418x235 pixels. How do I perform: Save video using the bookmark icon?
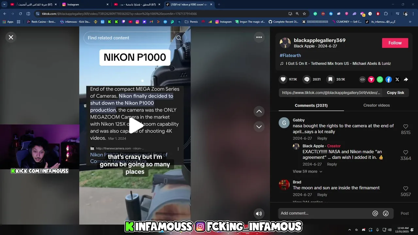pyautogui.click(x=330, y=79)
